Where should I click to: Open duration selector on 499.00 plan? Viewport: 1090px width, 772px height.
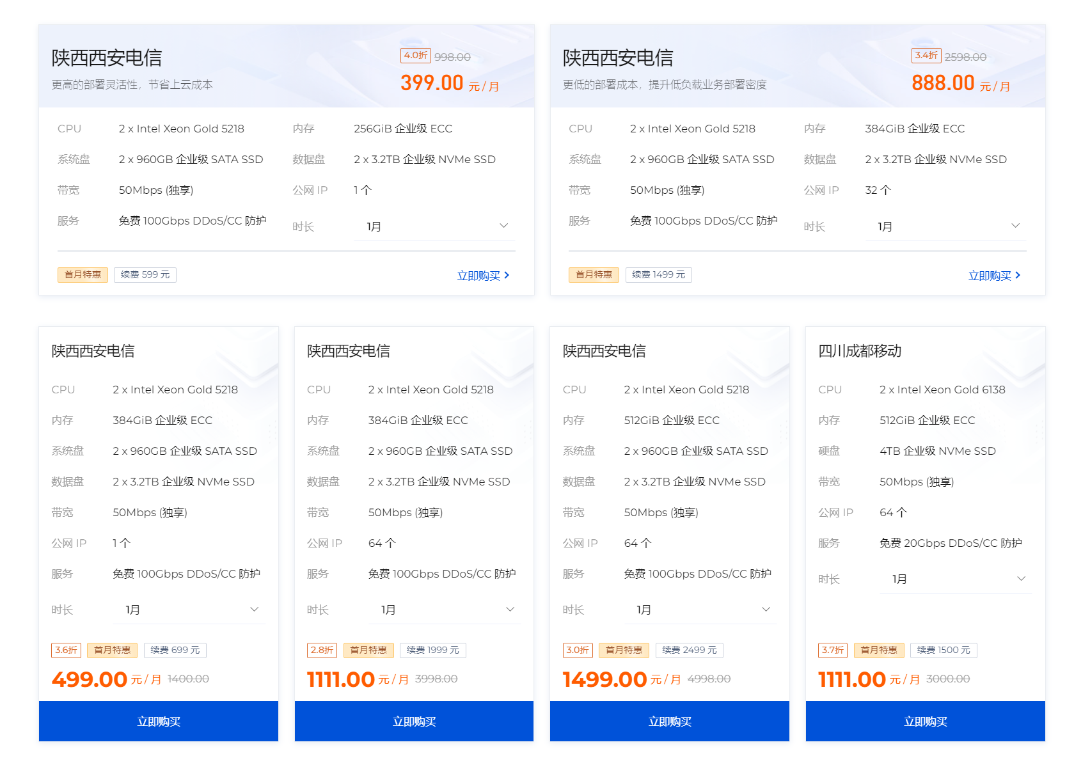click(x=189, y=610)
